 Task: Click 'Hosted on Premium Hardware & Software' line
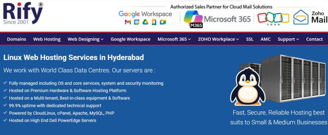pyautogui.click(x=68, y=91)
